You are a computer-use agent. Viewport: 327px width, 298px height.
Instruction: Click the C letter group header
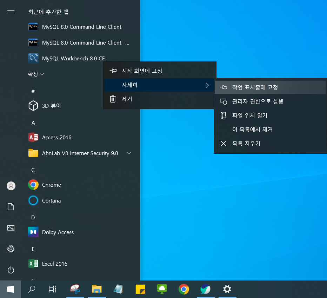[x=33, y=170]
